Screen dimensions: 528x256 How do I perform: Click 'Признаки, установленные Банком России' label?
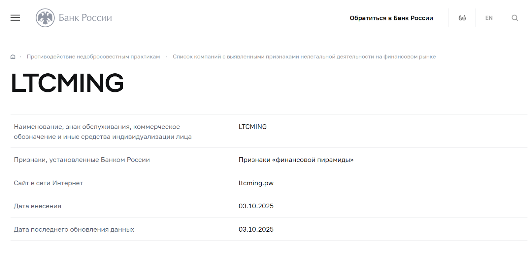coord(82,160)
